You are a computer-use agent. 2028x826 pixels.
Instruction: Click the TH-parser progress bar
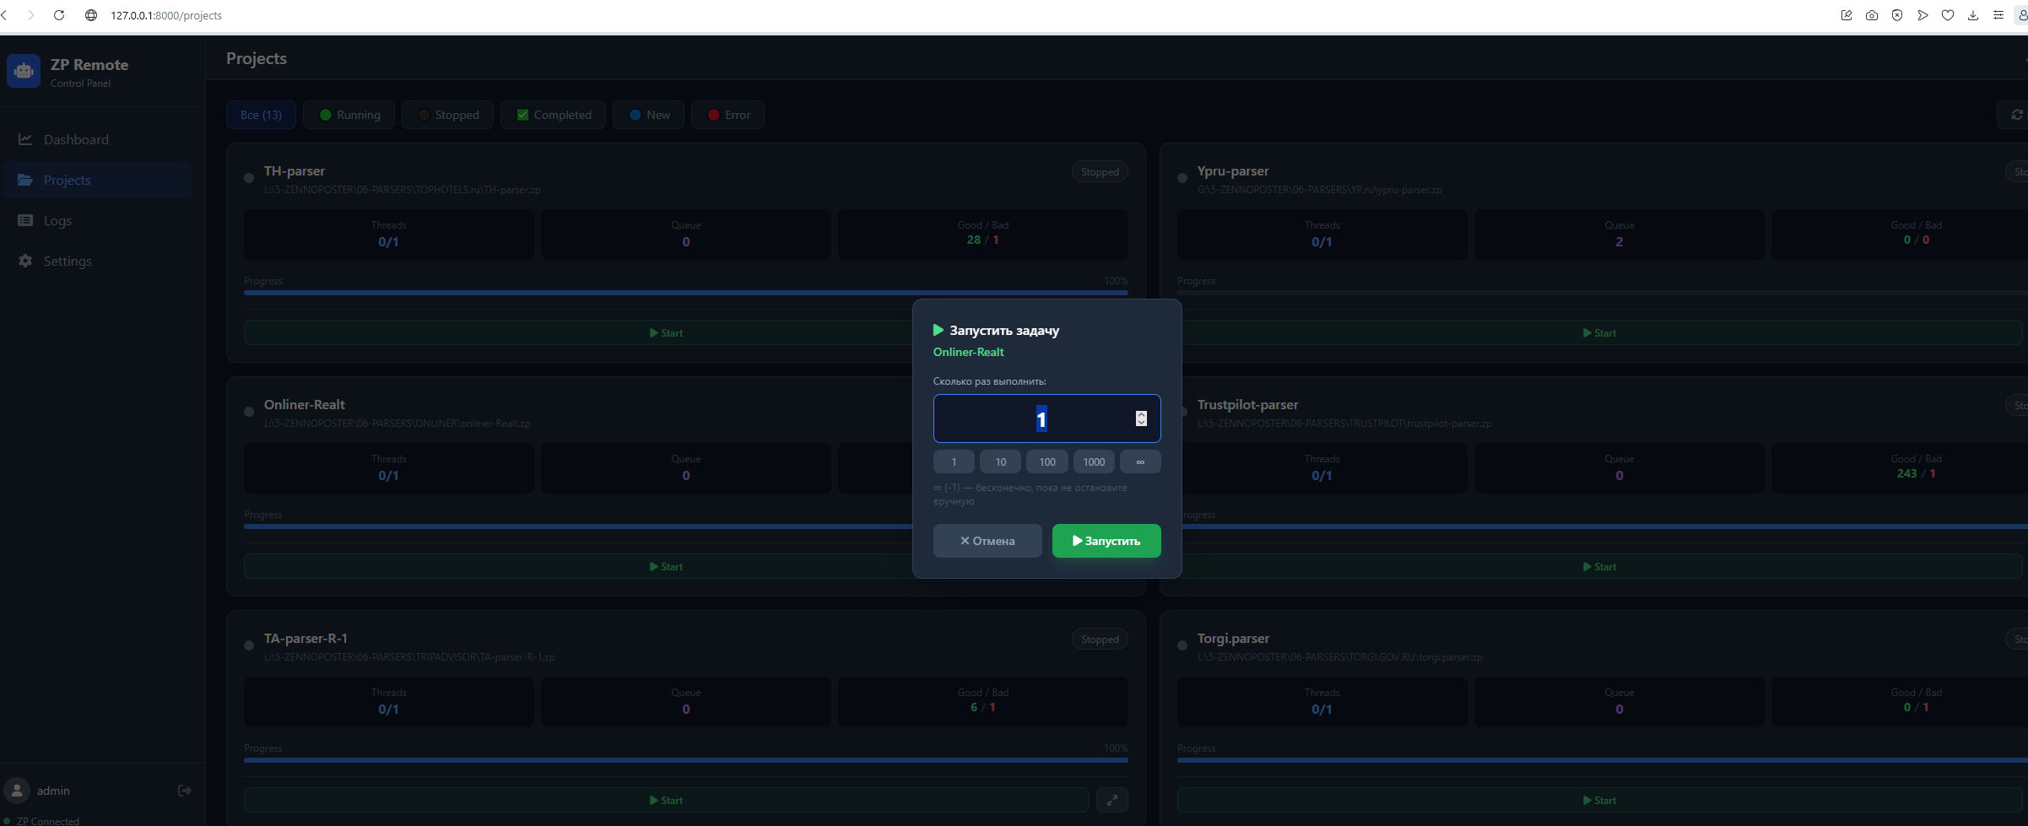point(686,293)
